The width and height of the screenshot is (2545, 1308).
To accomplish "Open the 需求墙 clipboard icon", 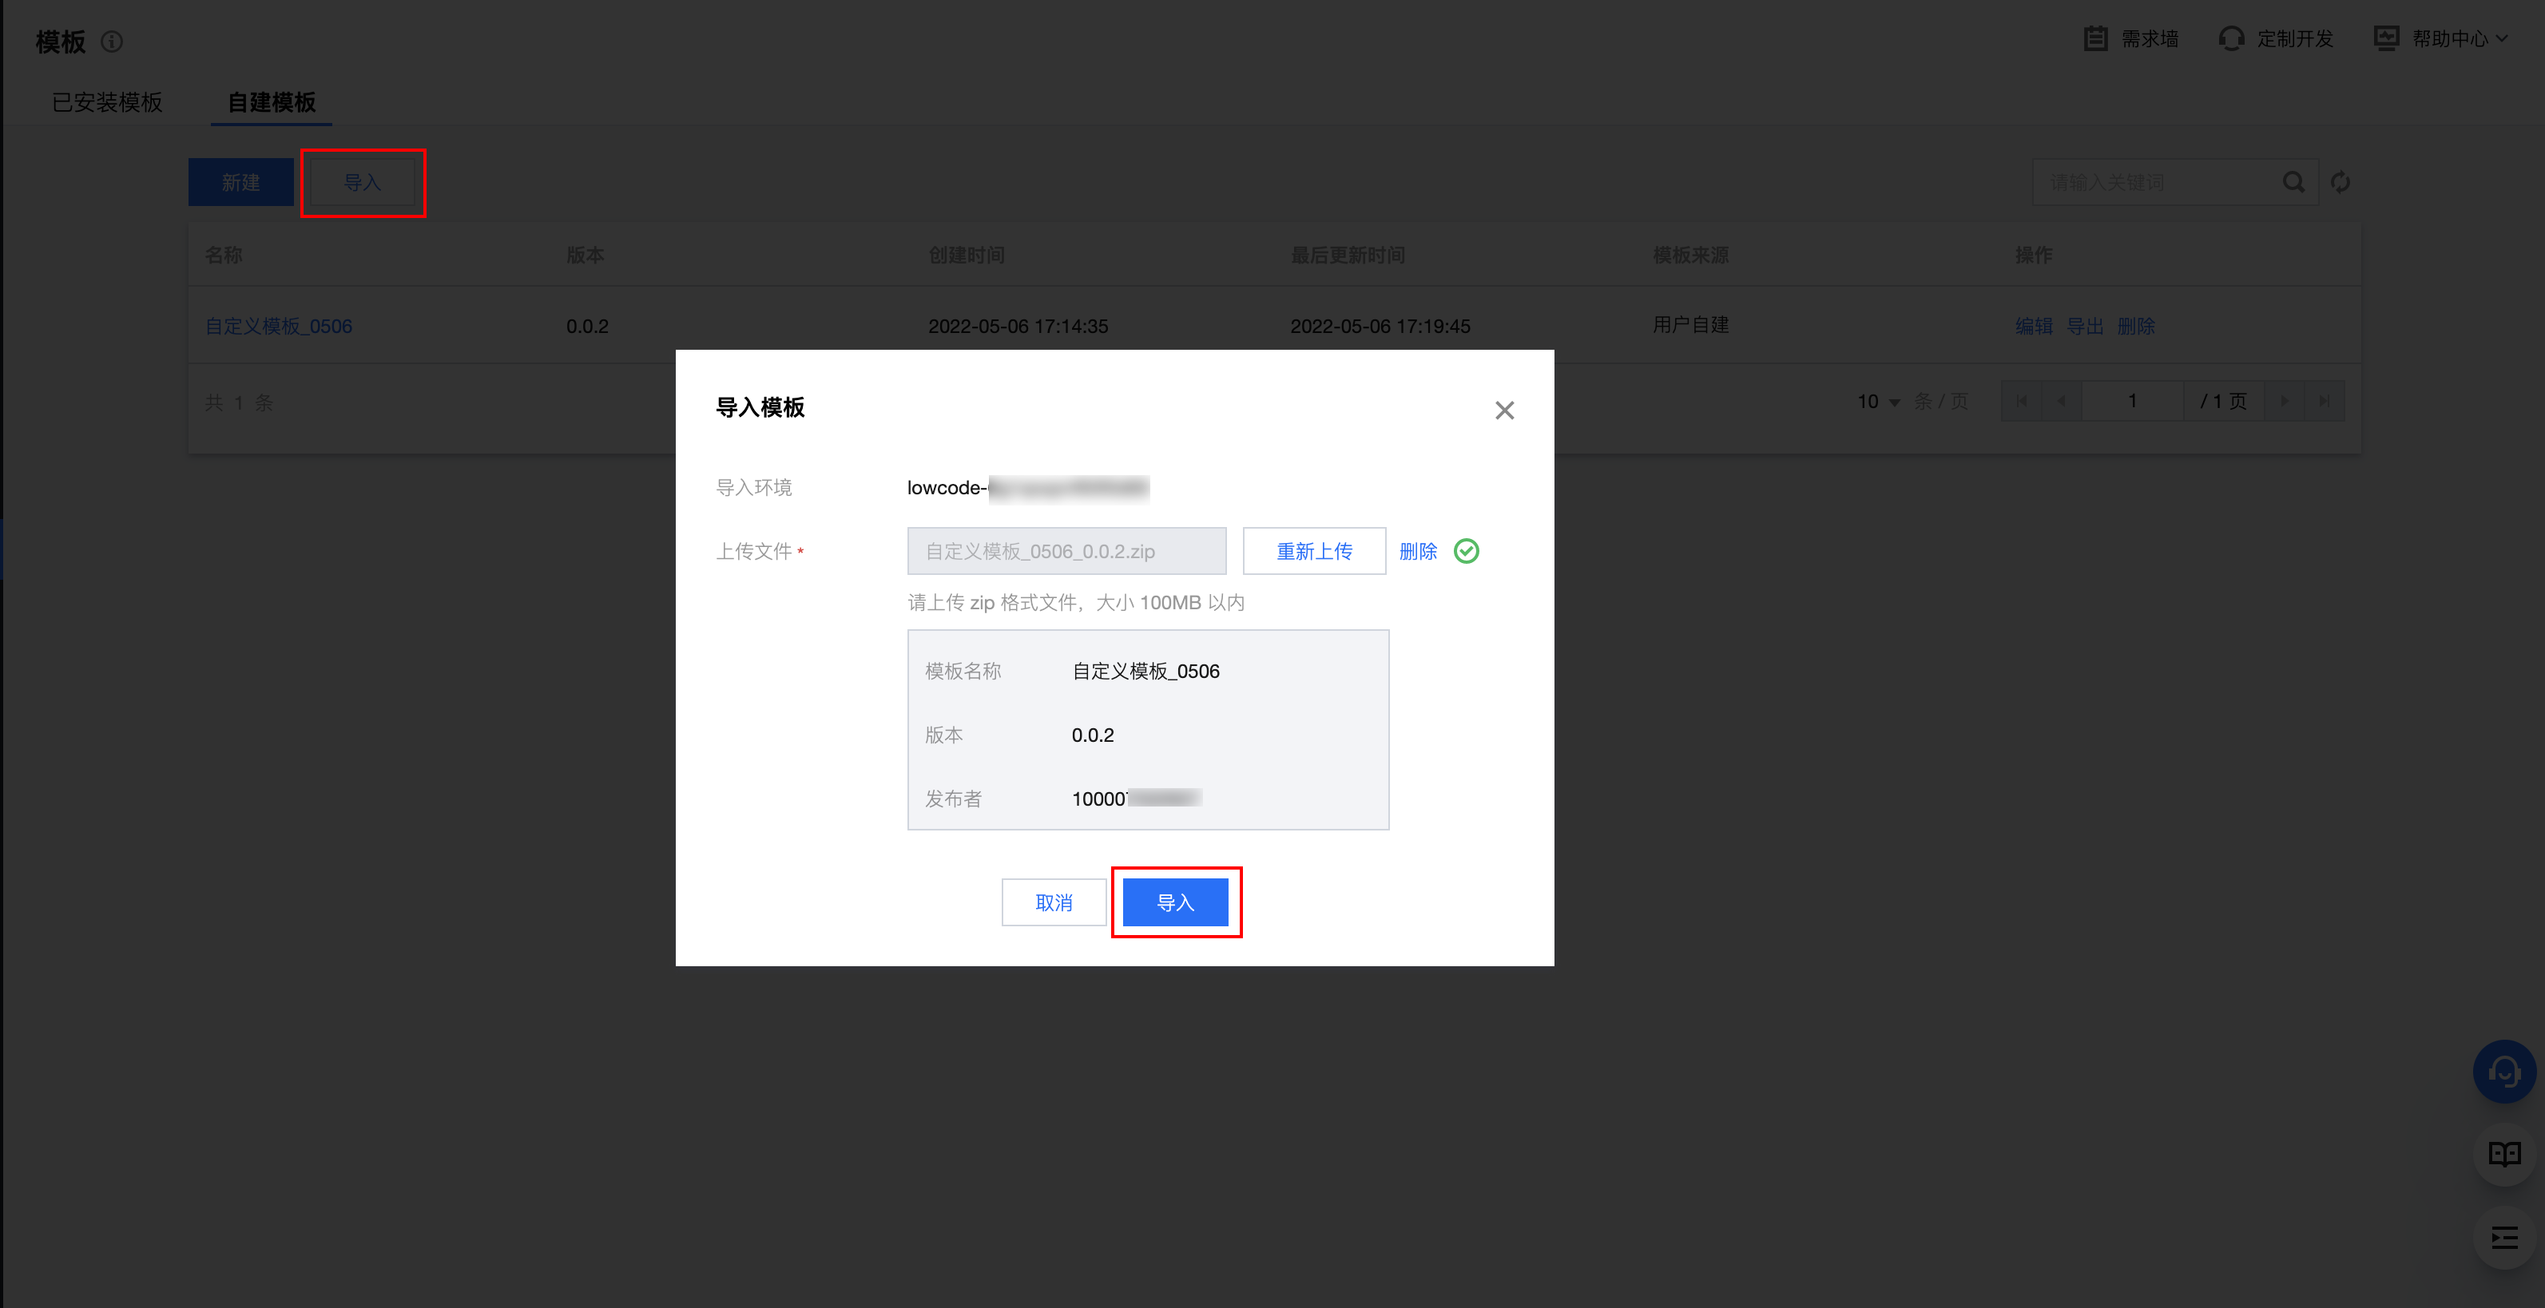I will pos(2095,38).
